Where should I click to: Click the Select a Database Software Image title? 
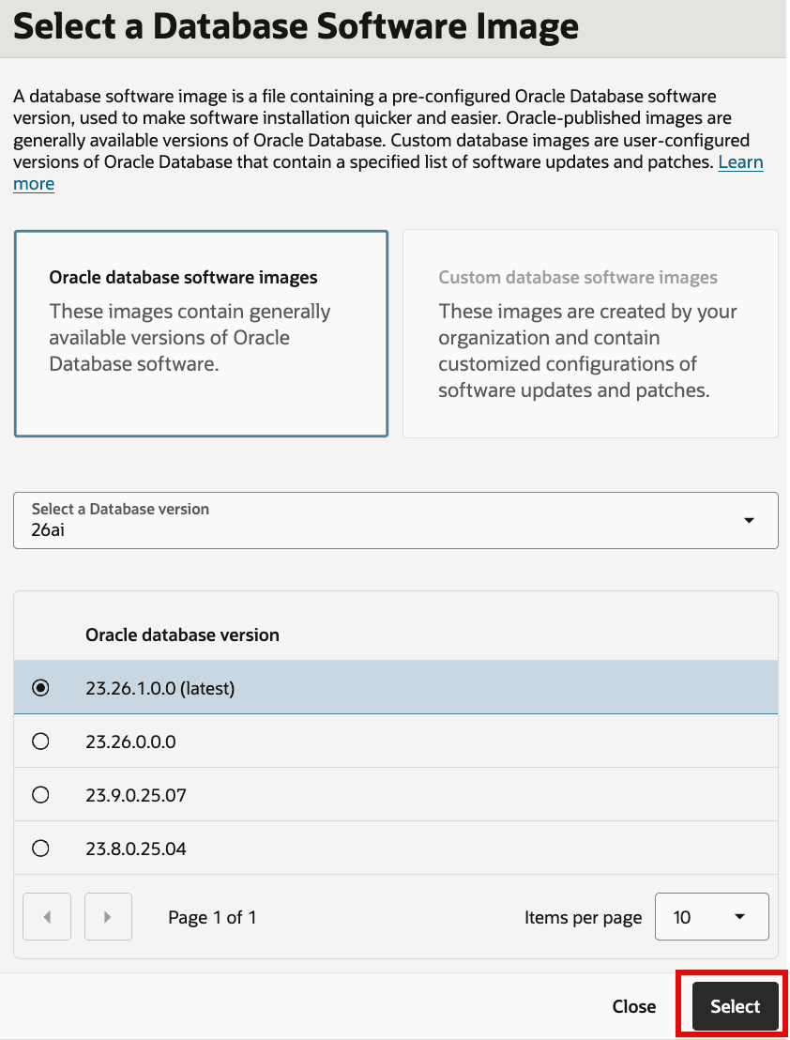296,26
